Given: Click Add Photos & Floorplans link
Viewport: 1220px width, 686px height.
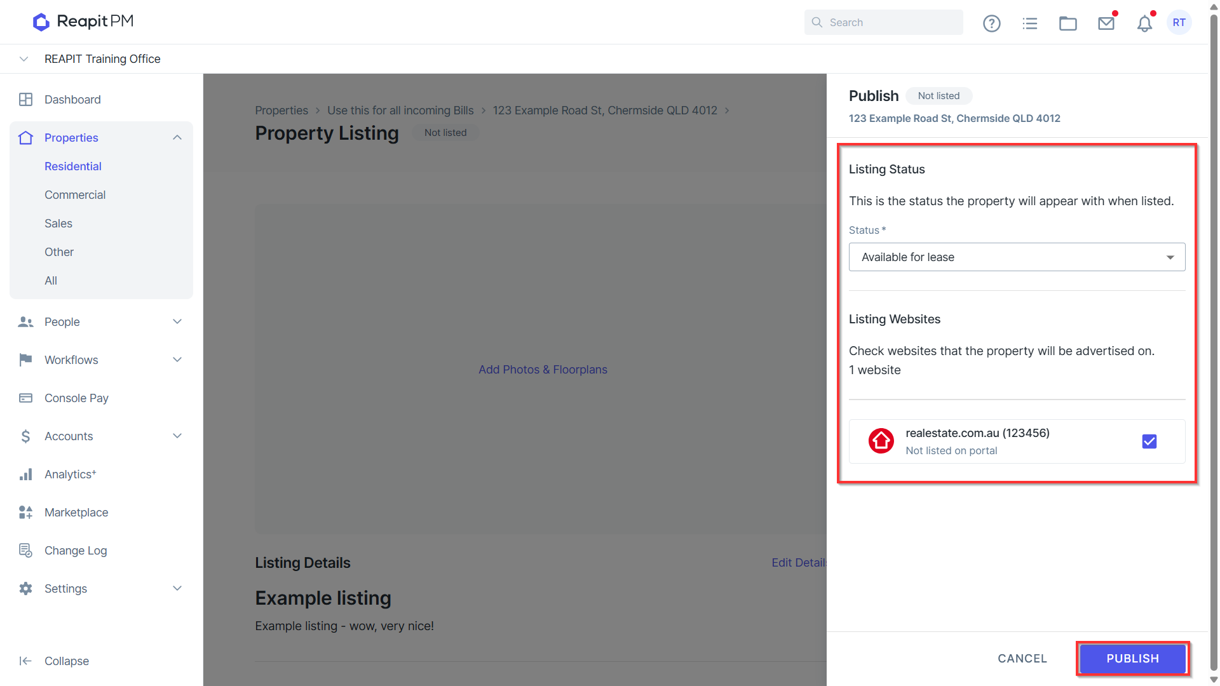Looking at the screenshot, I should tap(543, 370).
